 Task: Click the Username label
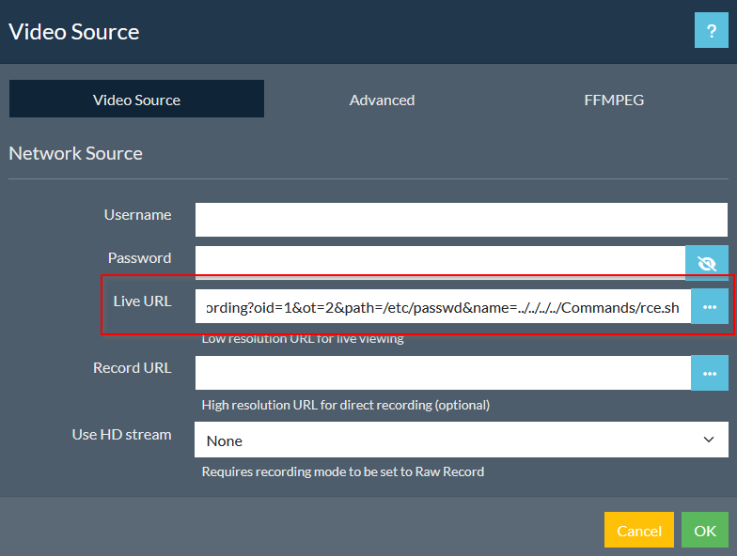click(137, 215)
